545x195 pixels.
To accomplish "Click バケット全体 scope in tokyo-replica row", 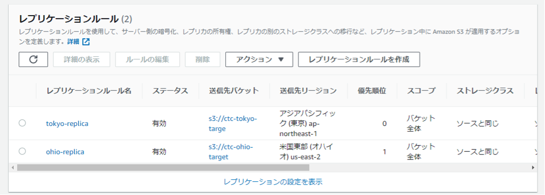I will pos(421,123).
